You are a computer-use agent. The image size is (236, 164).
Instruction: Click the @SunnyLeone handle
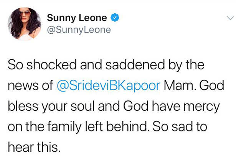[x=79, y=30]
